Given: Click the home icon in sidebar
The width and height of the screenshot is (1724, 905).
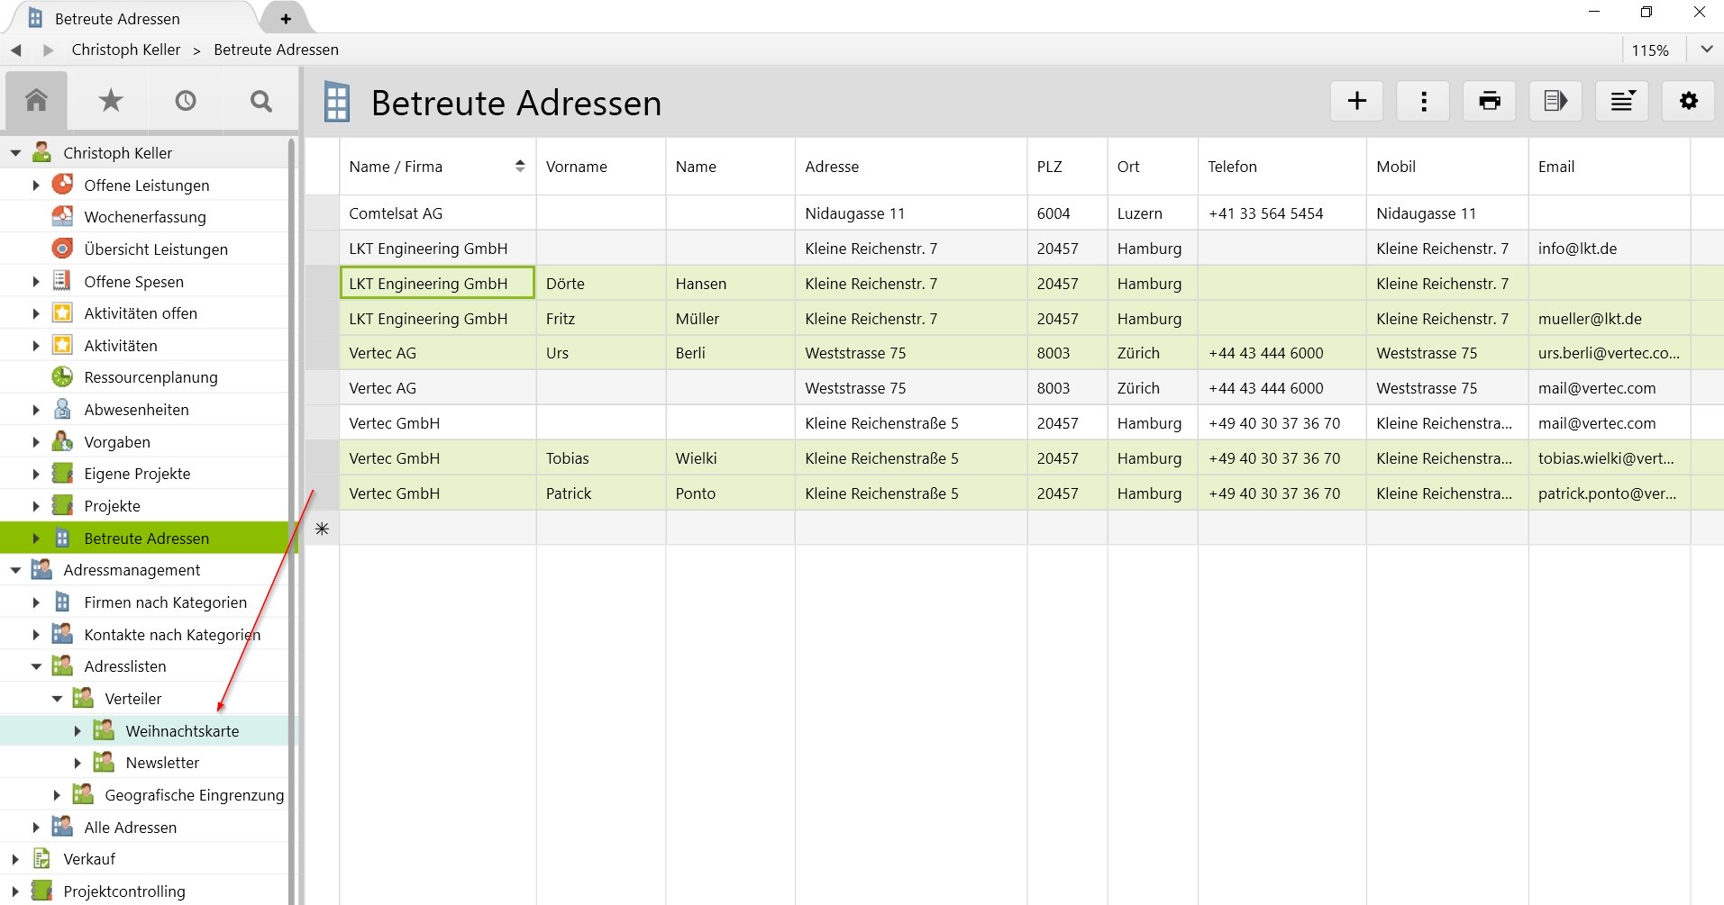Looking at the screenshot, I should point(36,101).
